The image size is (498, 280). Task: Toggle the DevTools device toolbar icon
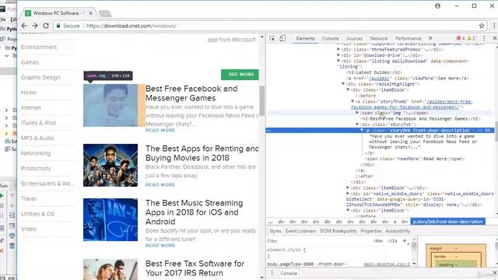click(x=282, y=38)
